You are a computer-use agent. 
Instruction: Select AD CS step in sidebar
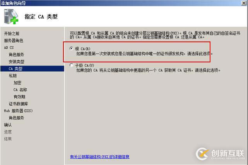point(9,48)
